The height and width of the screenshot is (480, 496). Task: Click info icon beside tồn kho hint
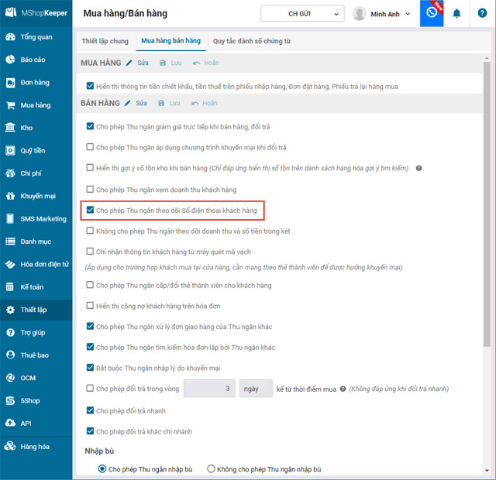[418, 168]
